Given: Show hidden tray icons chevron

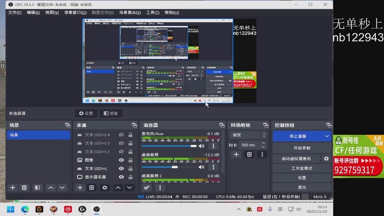Looking at the screenshot, I should [239, 209].
